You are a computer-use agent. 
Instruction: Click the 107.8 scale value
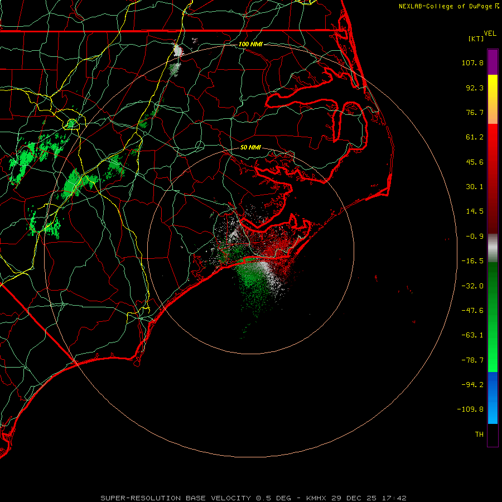(x=472, y=62)
